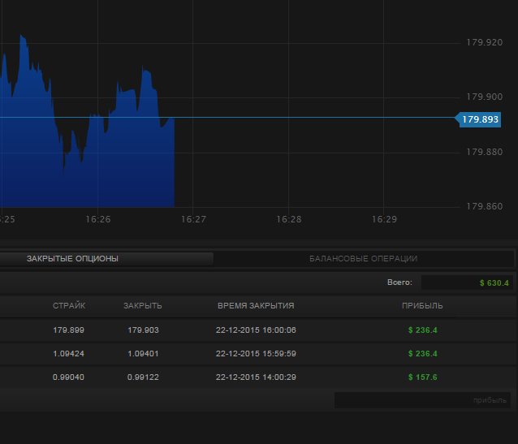Click closing time 22-12-2015 14:00:29
The image size is (518, 444).
click(x=256, y=377)
